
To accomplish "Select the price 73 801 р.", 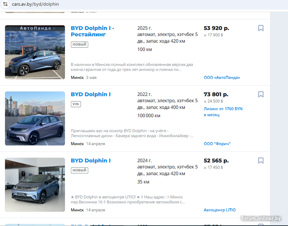I will click(x=216, y=94).
